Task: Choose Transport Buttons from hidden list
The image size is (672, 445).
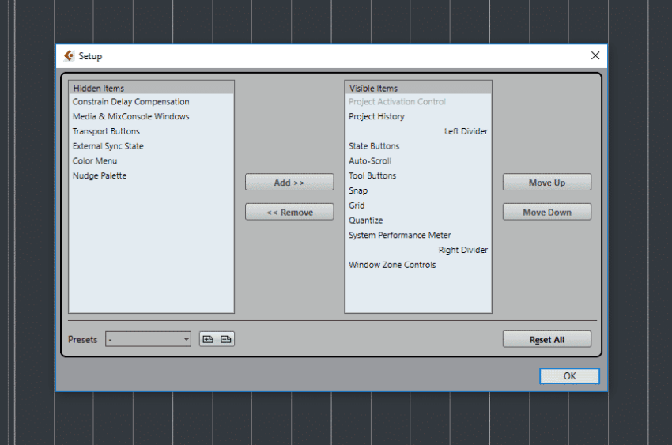Action: click(x=107, y=131)
